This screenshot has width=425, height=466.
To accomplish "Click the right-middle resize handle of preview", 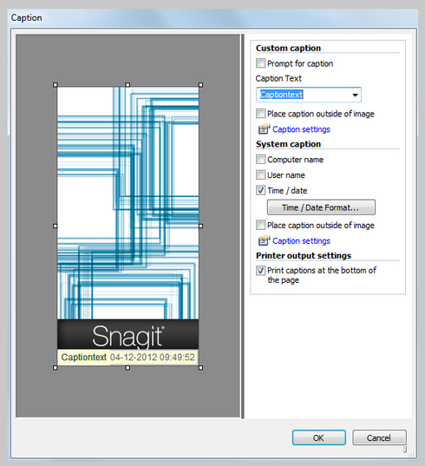I will point(200,226).
